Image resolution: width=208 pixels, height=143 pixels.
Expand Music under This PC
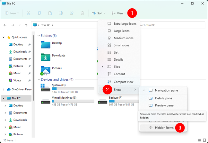pos(5,127)
